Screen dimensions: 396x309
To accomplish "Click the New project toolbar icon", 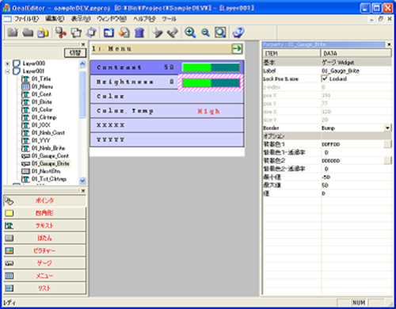I will (x=13, y=32).
